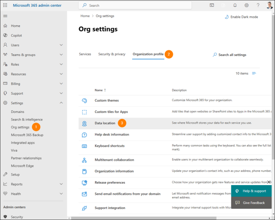Collapse the Settings section chevron

[61, 103]
